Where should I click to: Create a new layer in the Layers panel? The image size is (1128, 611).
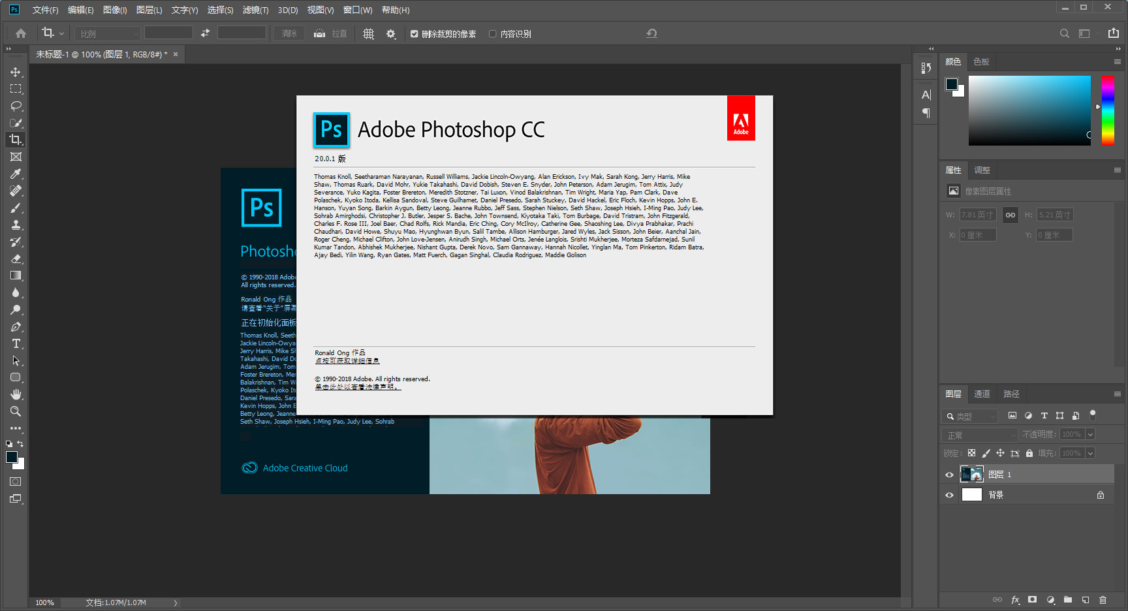point(1086,600)
